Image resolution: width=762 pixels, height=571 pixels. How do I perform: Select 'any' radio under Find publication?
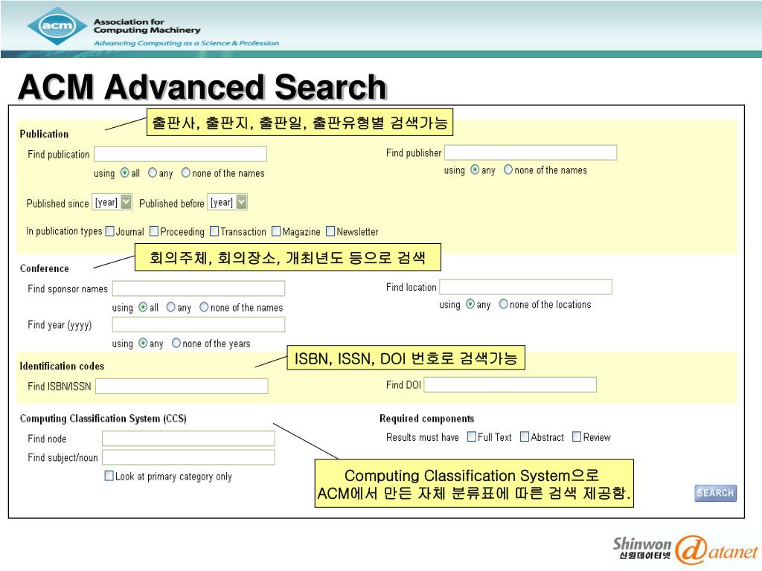(153, 172)
